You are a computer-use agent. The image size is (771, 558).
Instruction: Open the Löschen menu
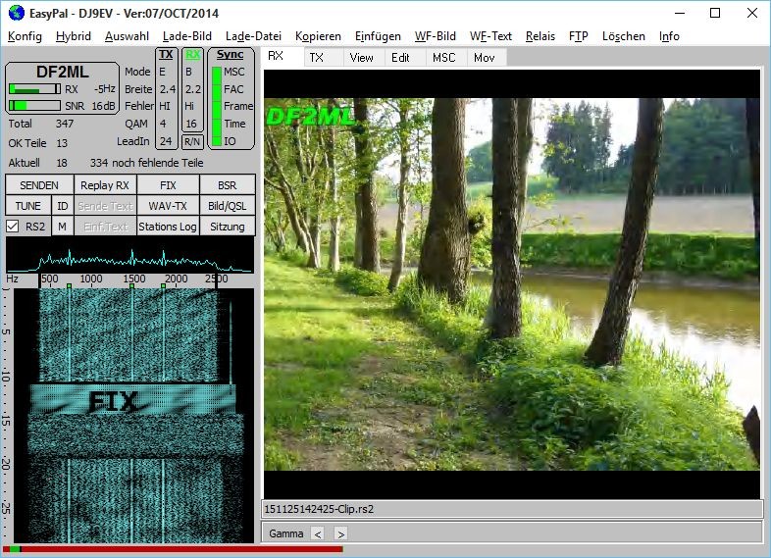[624, 36]
